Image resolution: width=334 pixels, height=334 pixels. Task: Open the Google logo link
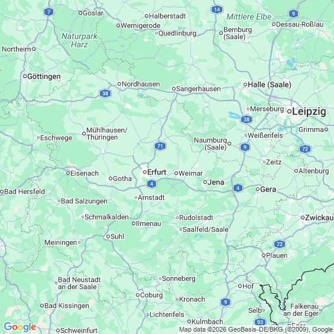(20, 327)
